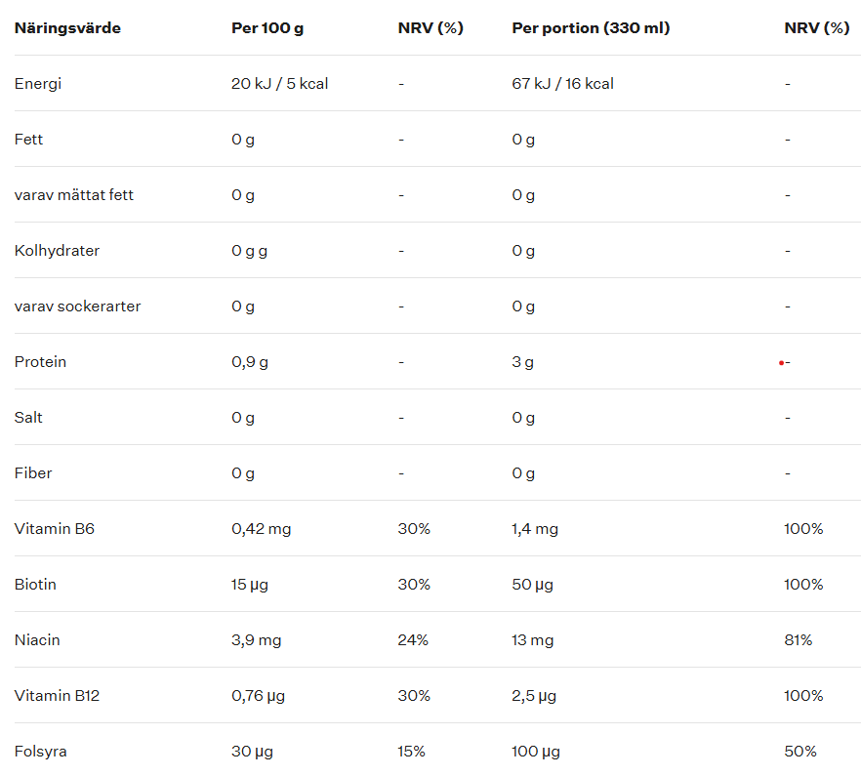Click the Per 100 g column header
Screen dimensions: 861x776
point(267,28)
